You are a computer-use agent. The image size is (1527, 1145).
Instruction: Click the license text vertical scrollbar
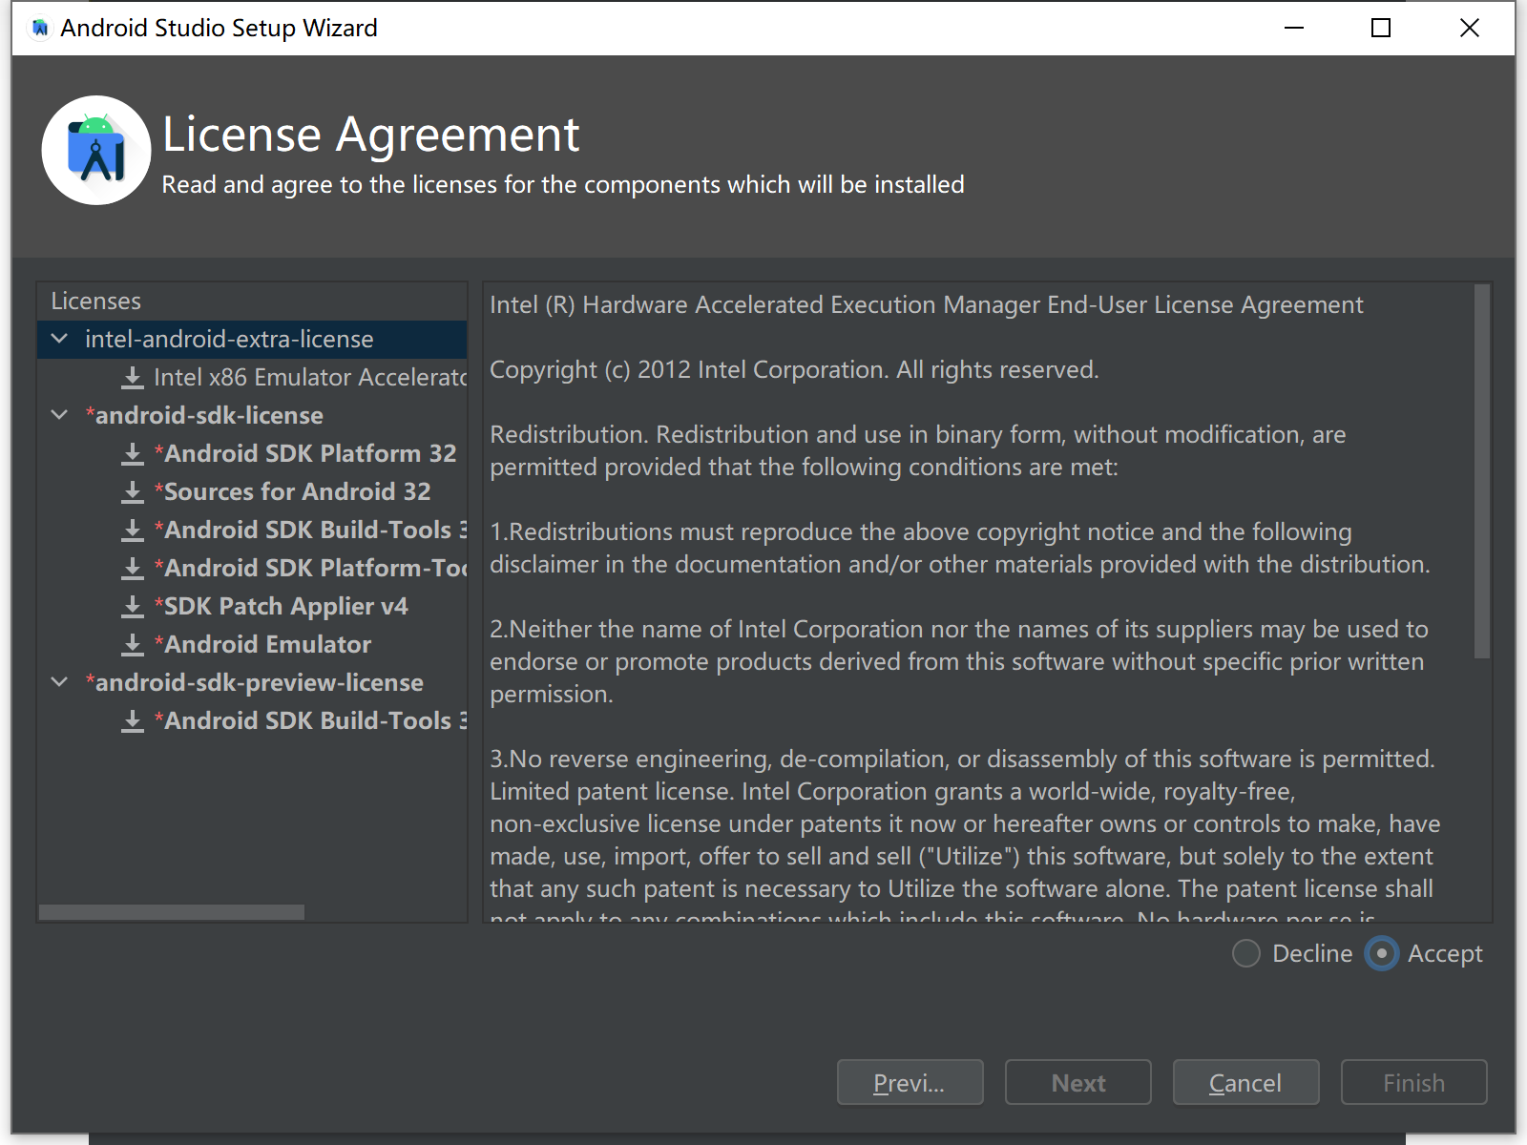[1481, 471]
